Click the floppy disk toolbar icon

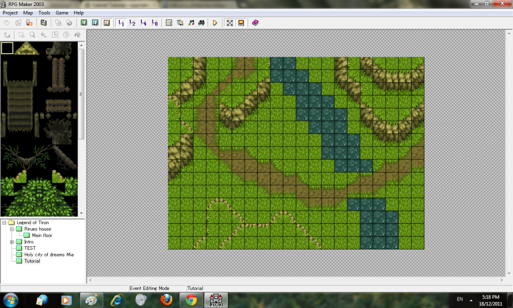click(x=44, y=23)
